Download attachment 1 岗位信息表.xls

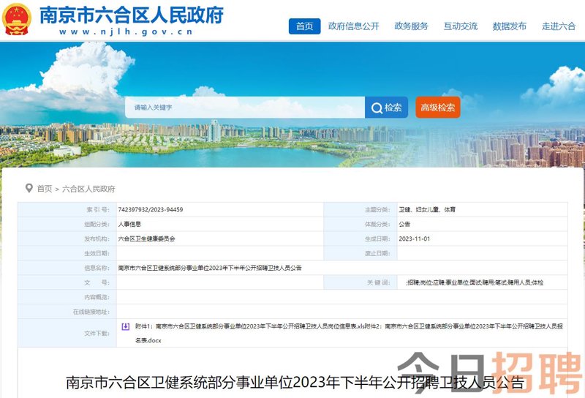(x=249, y=326)
